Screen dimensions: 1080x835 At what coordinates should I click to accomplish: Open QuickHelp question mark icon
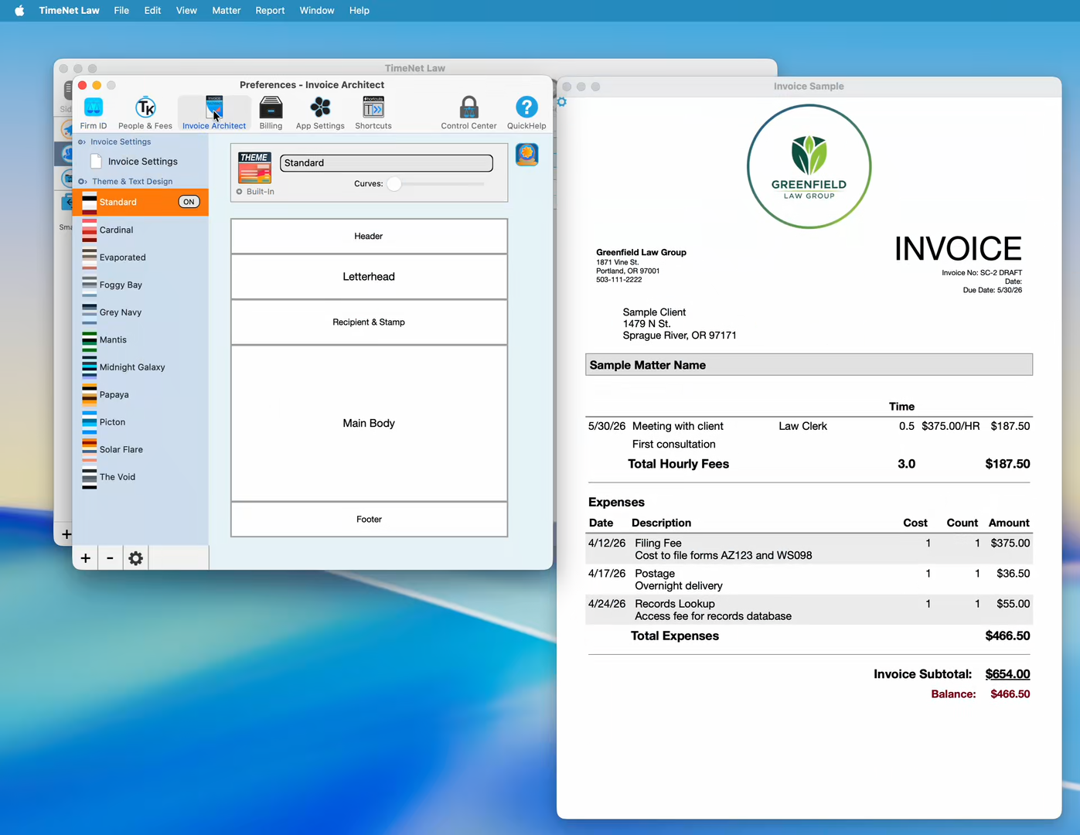(526, 113)
